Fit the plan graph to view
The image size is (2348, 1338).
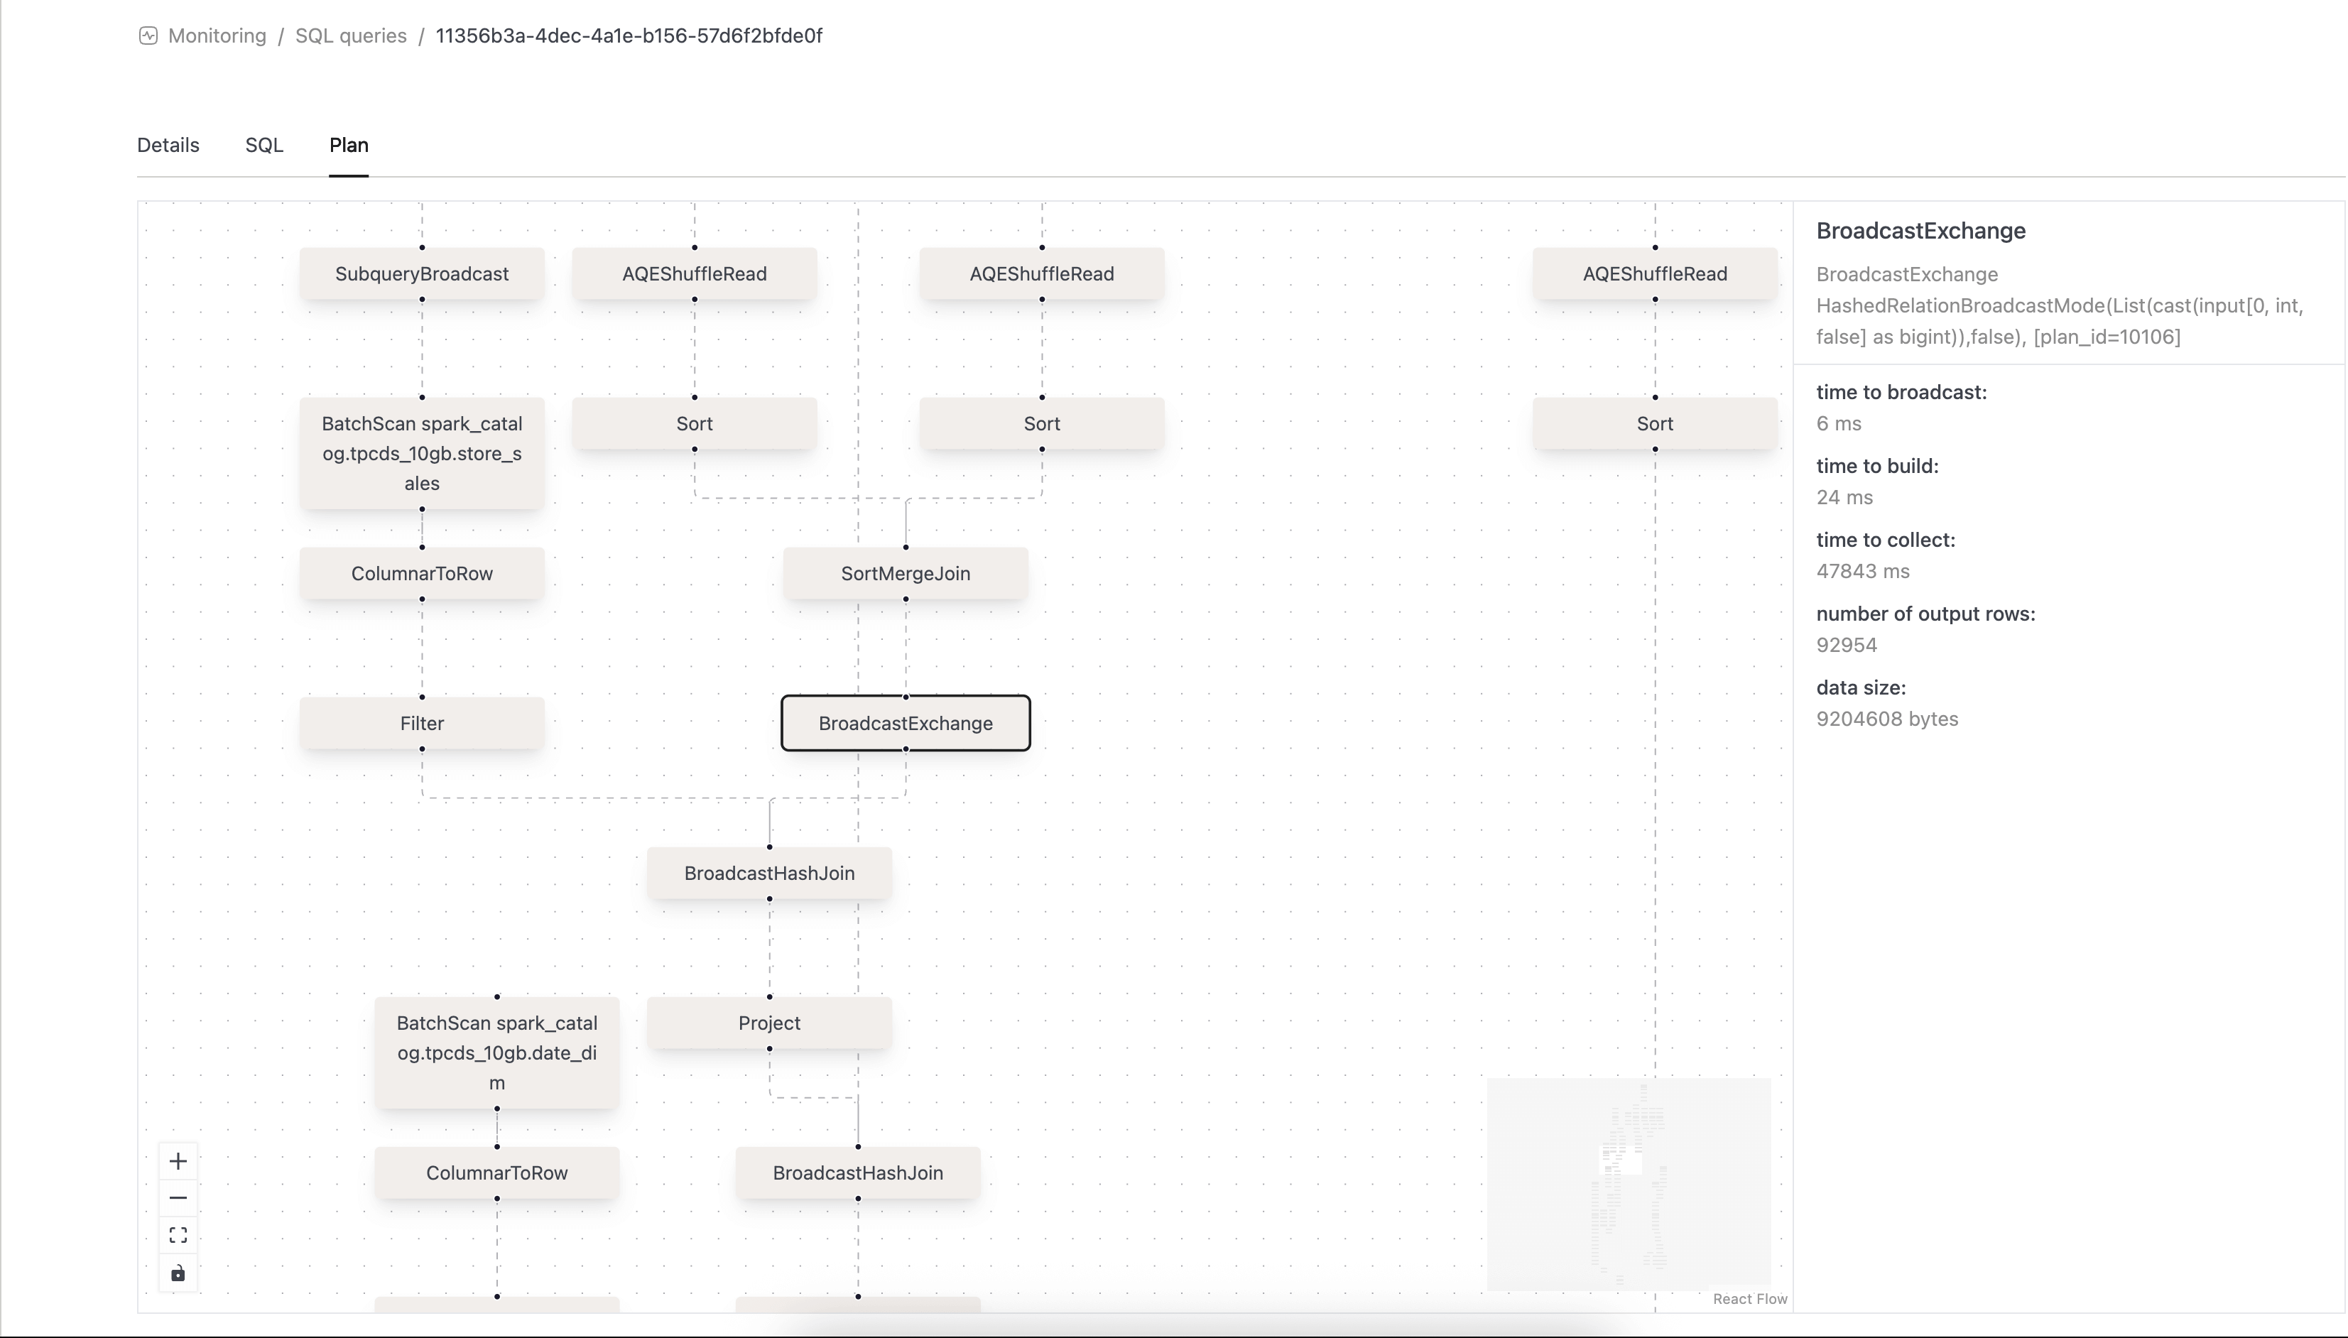point(178,1236)
